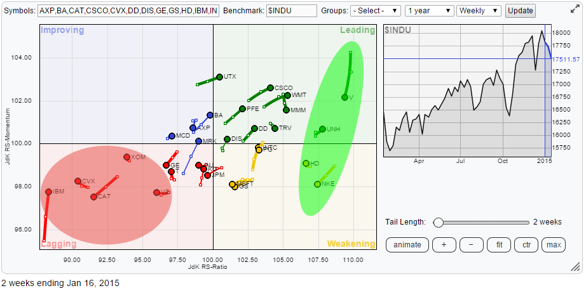
Task: Click the Benchmark $INDU input field
Action: click(292, 10)
